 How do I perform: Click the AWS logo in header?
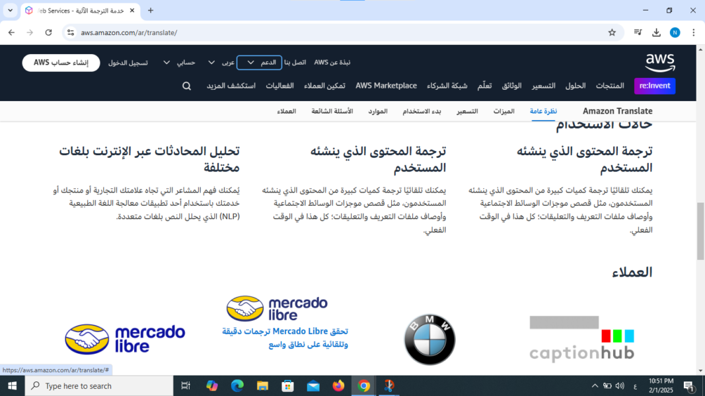tap(659, 63)
